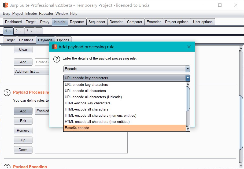Click the Enter a new item field
Viewport: 244px width, 169px height.
(42, 62)
